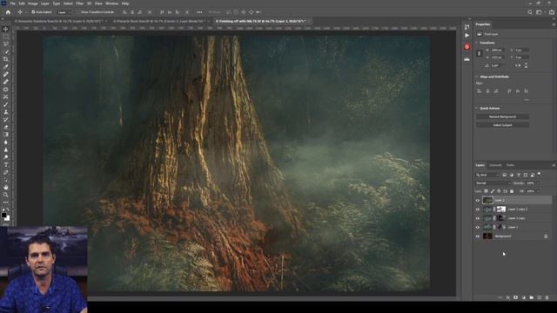Click the Remove Background button
This screenshot has width=557, height=313.
tap(503, 117)
